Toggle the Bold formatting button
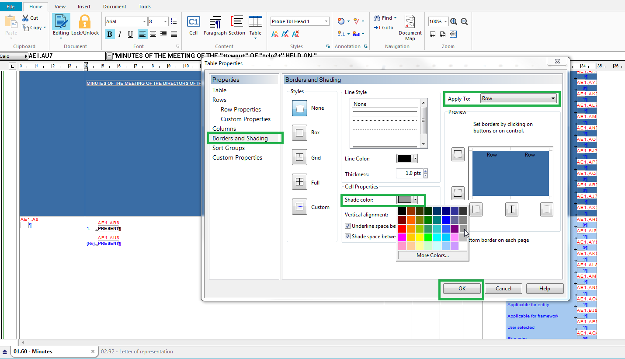The width and height of the screenshot is (625, 359). (110, 34)
